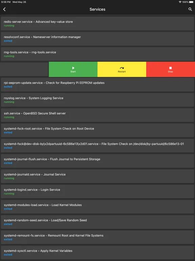This screenshot has width=195, height=261.
Task: Open the resolvconf.service row
Action: click(97, 39)
